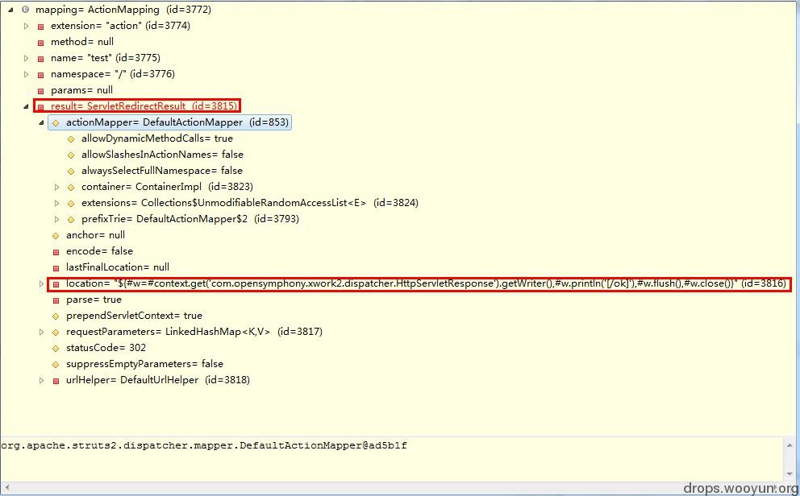Click the red icon beside params
The height and width of the screenshot is (496, 800).
point(41,91)
